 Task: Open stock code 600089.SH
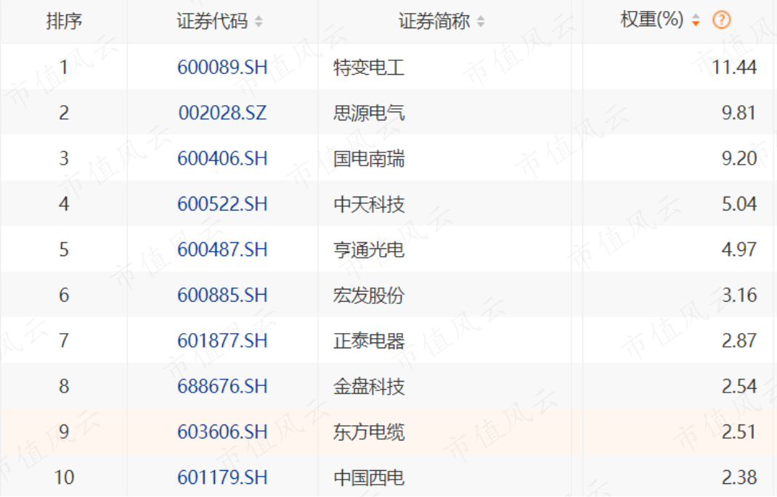[x=222, y=67]
